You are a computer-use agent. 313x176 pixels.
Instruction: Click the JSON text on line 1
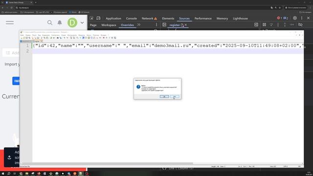(x=168, y=45)
